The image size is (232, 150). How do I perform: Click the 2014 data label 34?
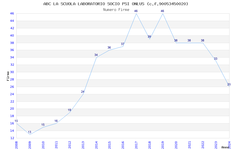tap(96, 55)
